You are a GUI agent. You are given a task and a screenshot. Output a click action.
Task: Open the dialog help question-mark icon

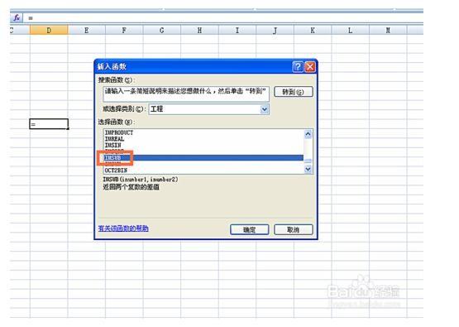pos(298,67)
